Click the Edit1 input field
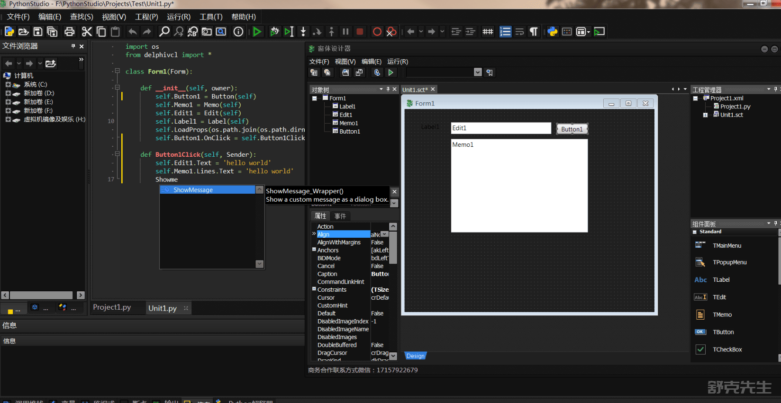 point(500,128)
